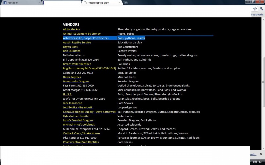This screenshot has height=165, width=265.
Task: Open the Brazos Valley Reptiles link
Action: coord(77,64)
